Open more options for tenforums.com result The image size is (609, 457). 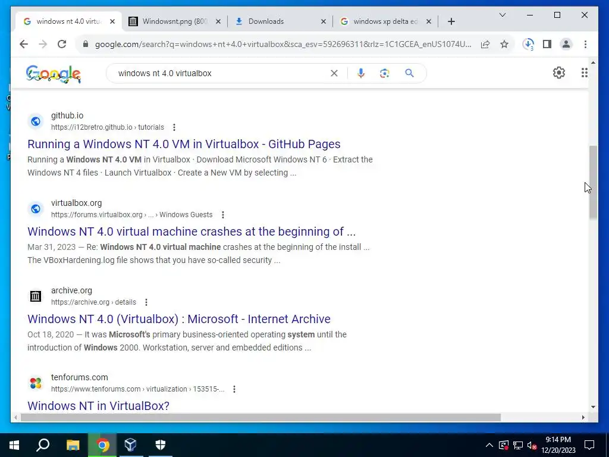[234, 389]
